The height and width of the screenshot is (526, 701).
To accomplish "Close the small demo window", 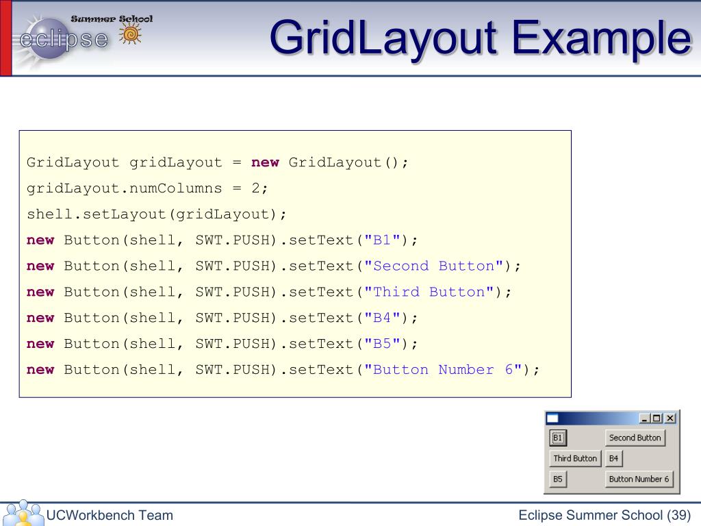I will click(x=670, y=418).
